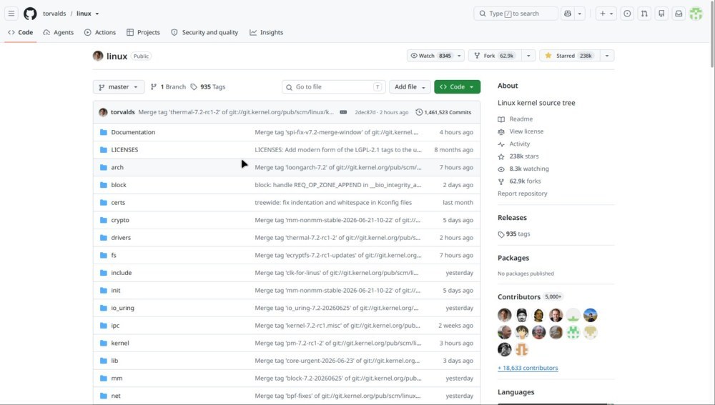View the 935 Tags link in toolbar

coord(208,86)
